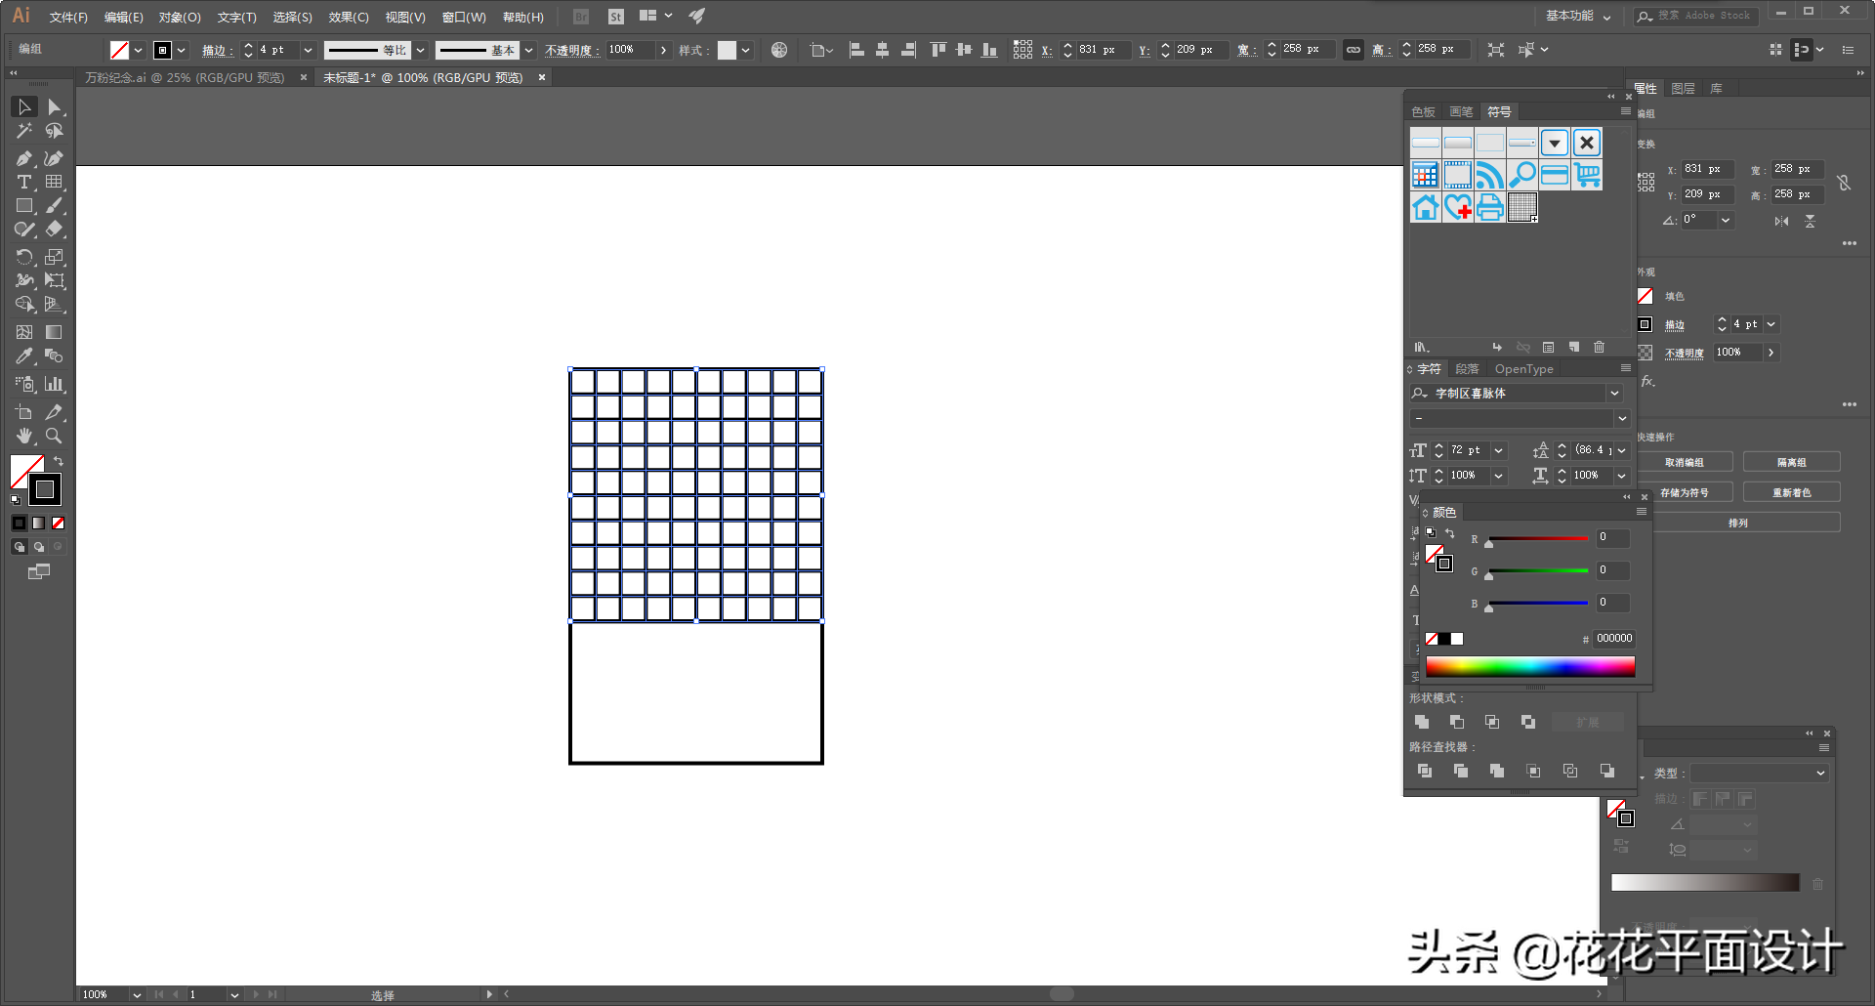
Task: Swap fill and stroke colors in toolbox
Action: tap(59, 461)
